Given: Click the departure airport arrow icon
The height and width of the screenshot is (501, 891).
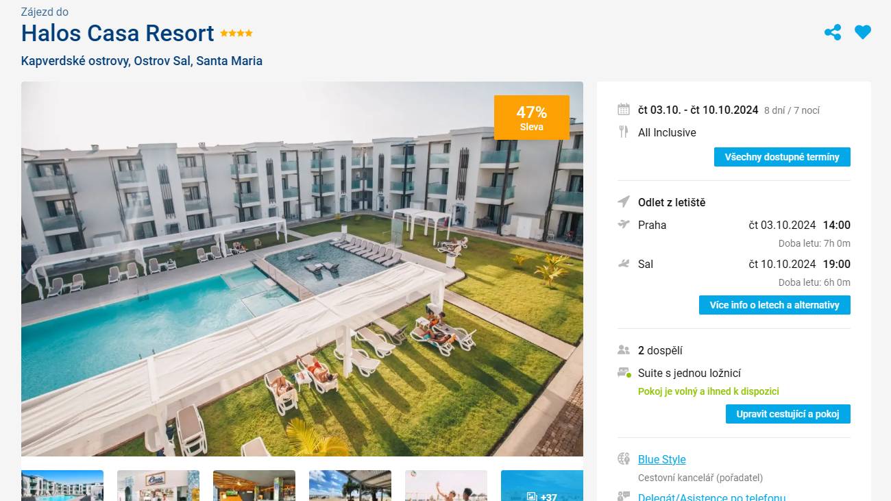Looking at the screenshot, I should click(x=624, y=201).
